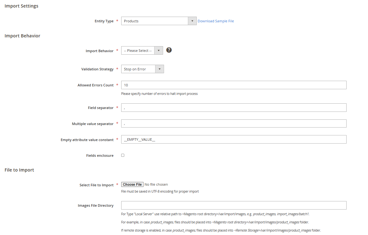This screenshot has width=368, height=235.
Task: Select 'Stop on Error' in Validation Strategy
Action: coord(139,69)
